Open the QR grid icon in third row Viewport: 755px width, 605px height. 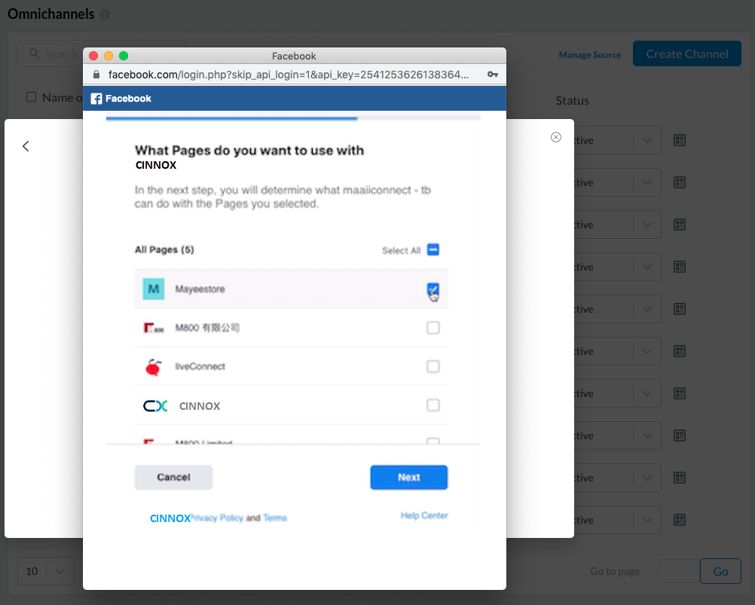tap(680, 225)
